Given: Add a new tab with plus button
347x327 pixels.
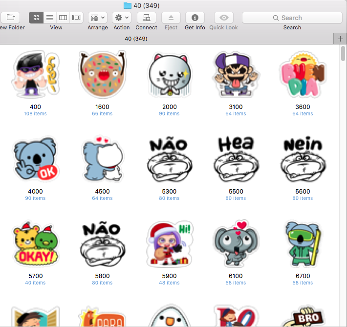Looking at the screenshot, I should 340,39.
